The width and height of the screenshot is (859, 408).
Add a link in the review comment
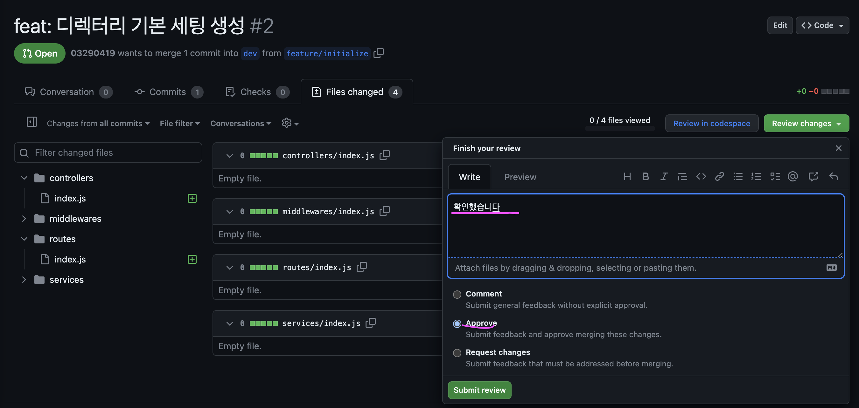pos(719,177)
